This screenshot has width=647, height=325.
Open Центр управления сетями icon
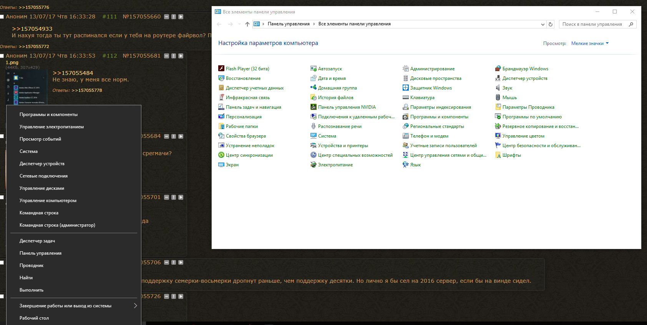(x=406, y=155)
